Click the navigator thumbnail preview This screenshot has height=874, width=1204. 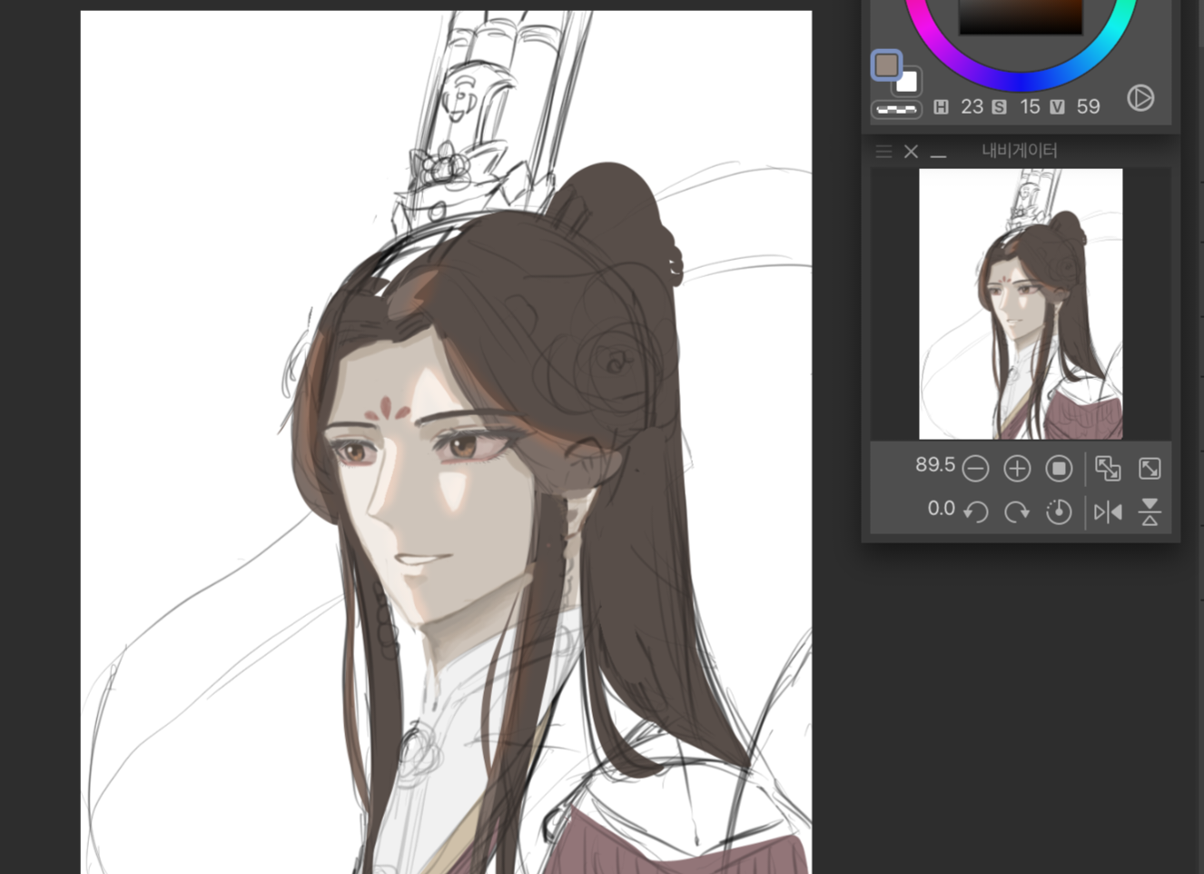[1021, 303]
